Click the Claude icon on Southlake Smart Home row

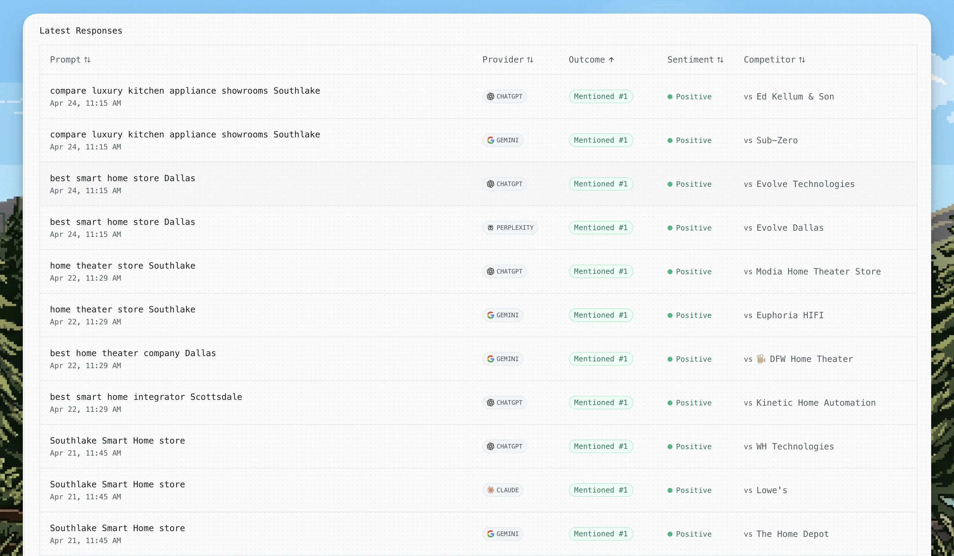point(490,490)
